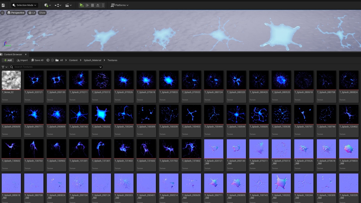The height and width of the screenshot is (203, 361).
Task: Click Save All in Content Browser
Action: pyautogui.click(x=37, y=60)
